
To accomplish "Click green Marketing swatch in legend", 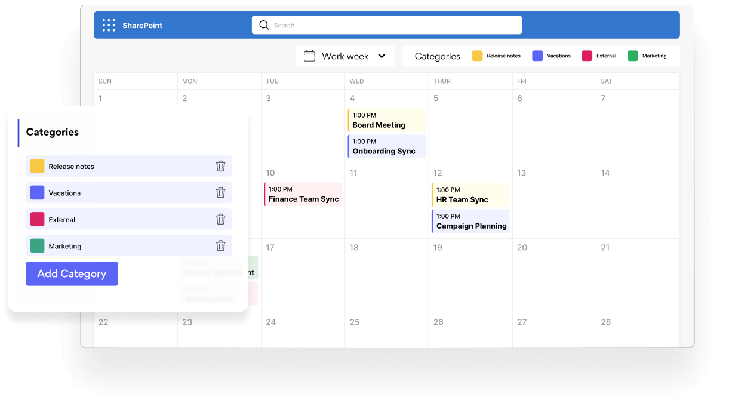I will pos(633,56).
